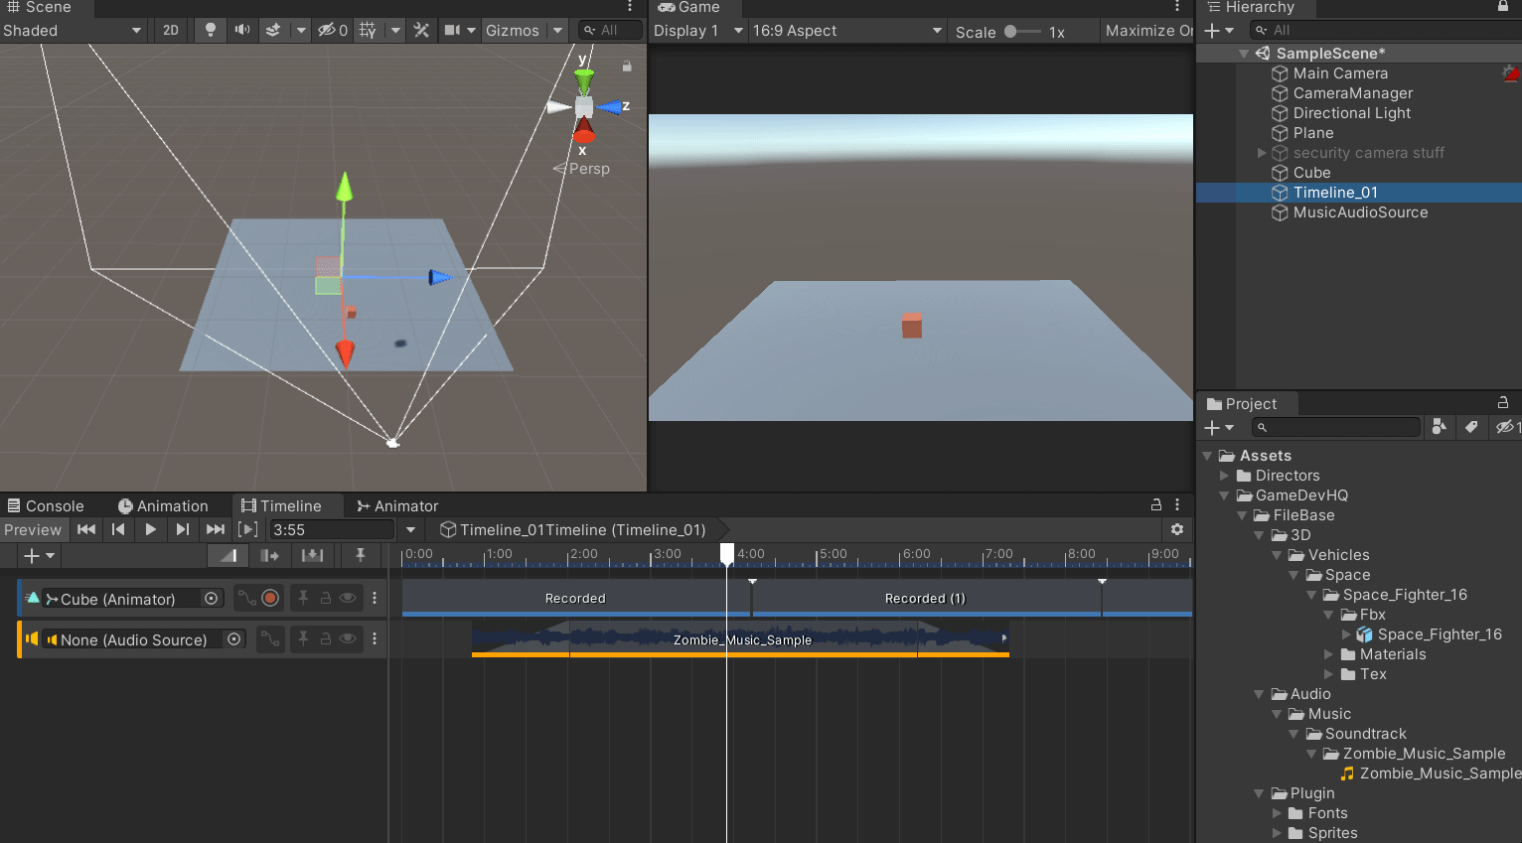The height and width of the screenshot is (843, 1522).
Task: Select Timeline mix edit mode icon
Action: tap(228, 556)
